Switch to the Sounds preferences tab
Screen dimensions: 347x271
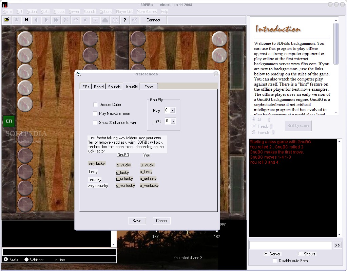114,87
